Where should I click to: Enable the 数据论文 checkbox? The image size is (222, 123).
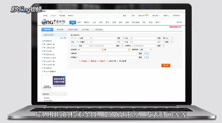[x=98, y=61]
